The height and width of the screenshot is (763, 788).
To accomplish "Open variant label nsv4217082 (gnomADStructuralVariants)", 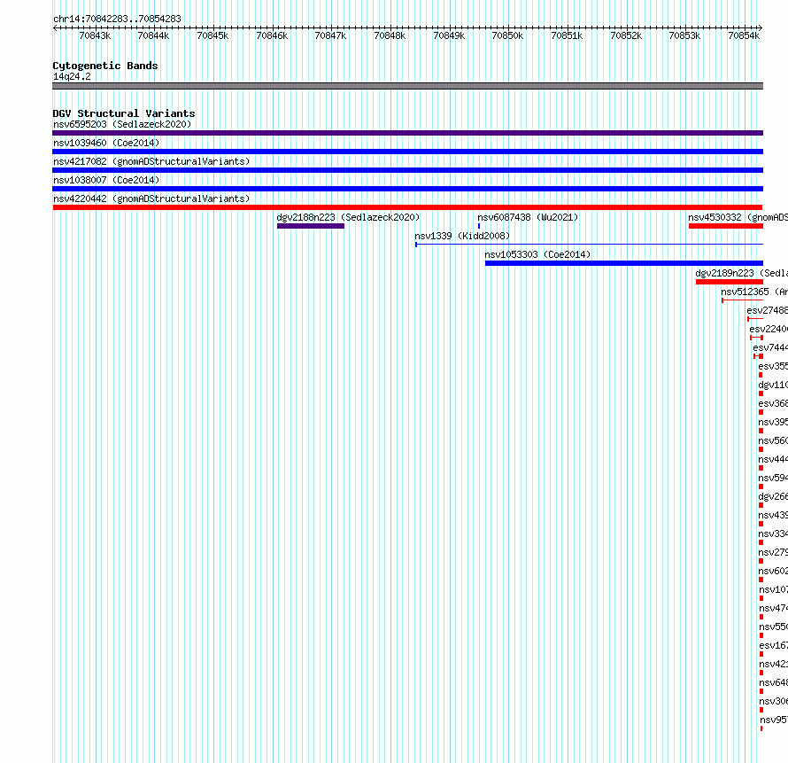I will (x=151, y=161).
